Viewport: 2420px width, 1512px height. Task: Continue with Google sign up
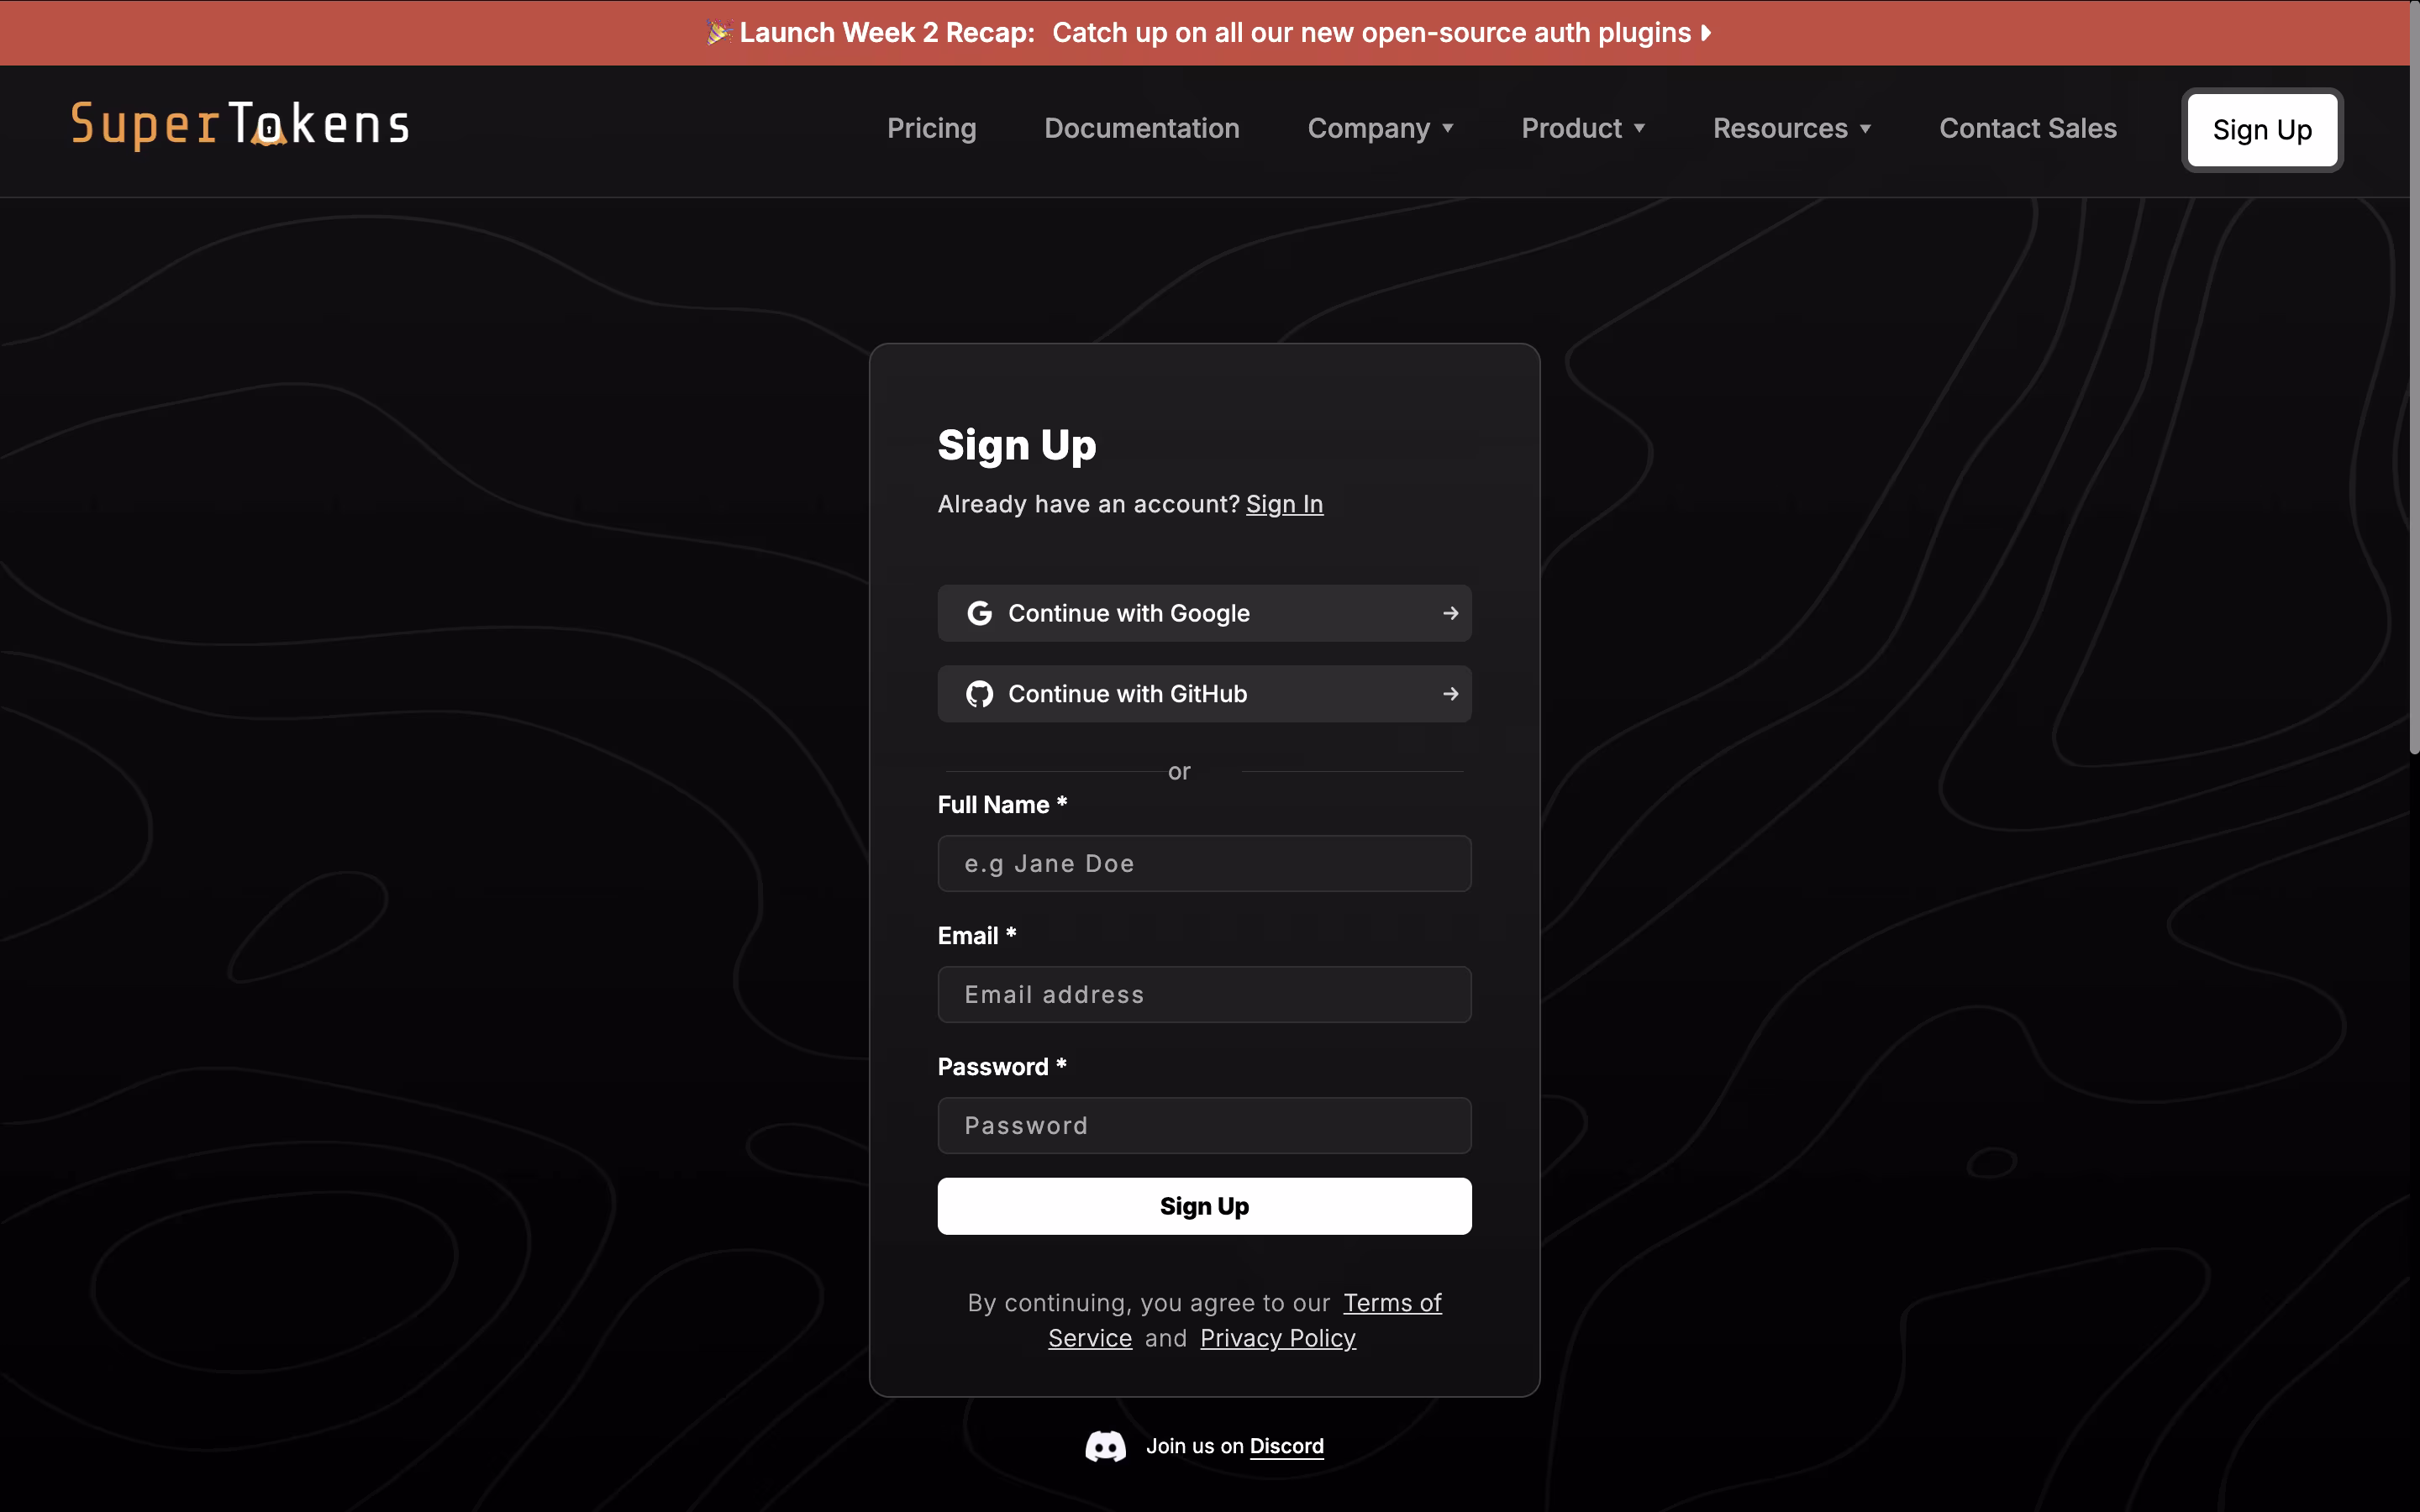[x=1204, y=613]
